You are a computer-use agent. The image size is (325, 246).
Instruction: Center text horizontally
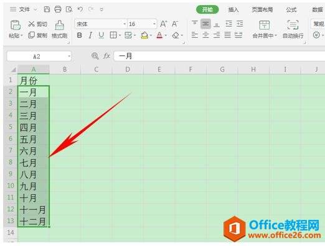point(205,35)
